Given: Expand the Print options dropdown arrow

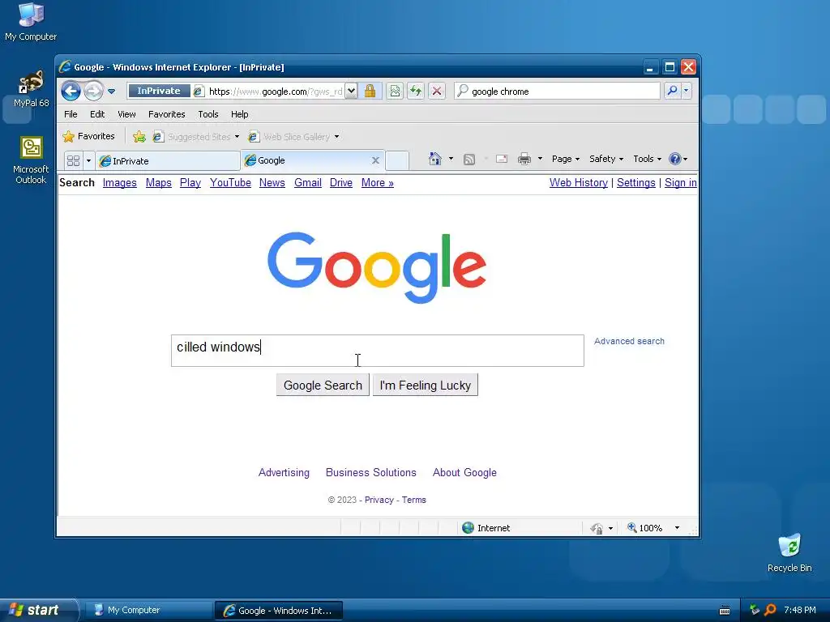Looking at the screenshot, I should click(540, 159).
